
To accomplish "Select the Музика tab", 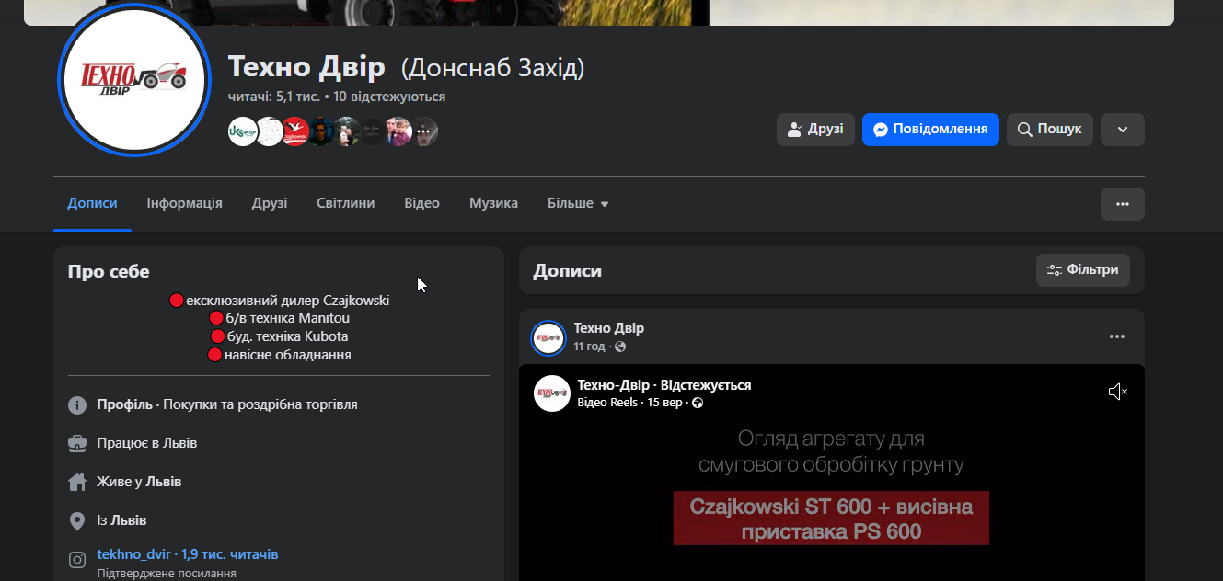I will point(493,203).
